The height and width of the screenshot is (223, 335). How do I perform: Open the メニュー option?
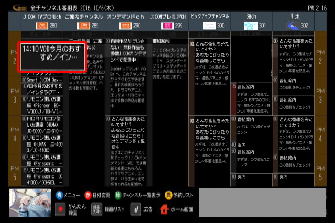coord(72,195)
